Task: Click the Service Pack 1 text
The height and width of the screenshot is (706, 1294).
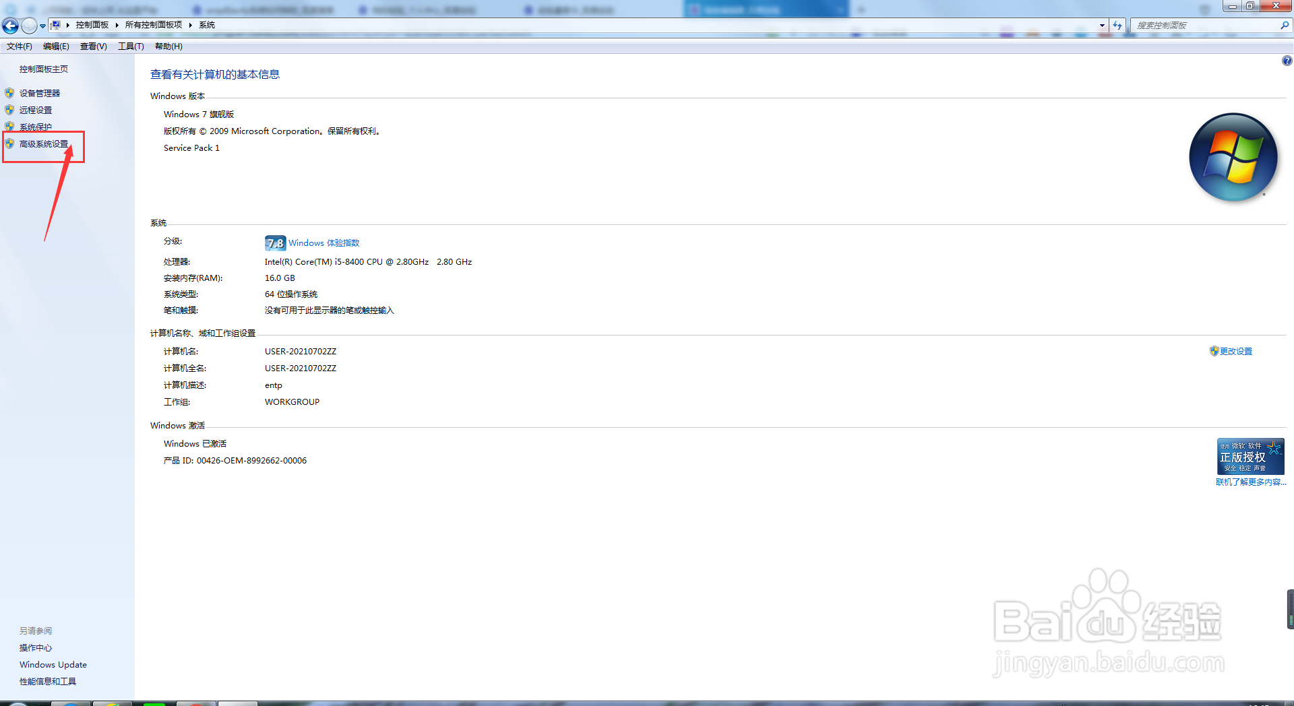Action: [191, 148]
